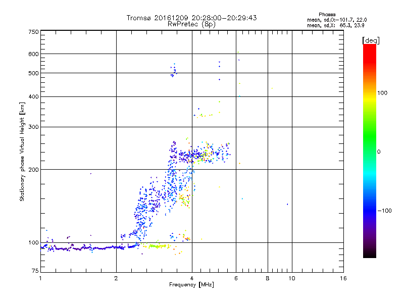Click the '2' tick label on the frequency axis
This screenshot has width=404, height=303.
tap(116, 278)
